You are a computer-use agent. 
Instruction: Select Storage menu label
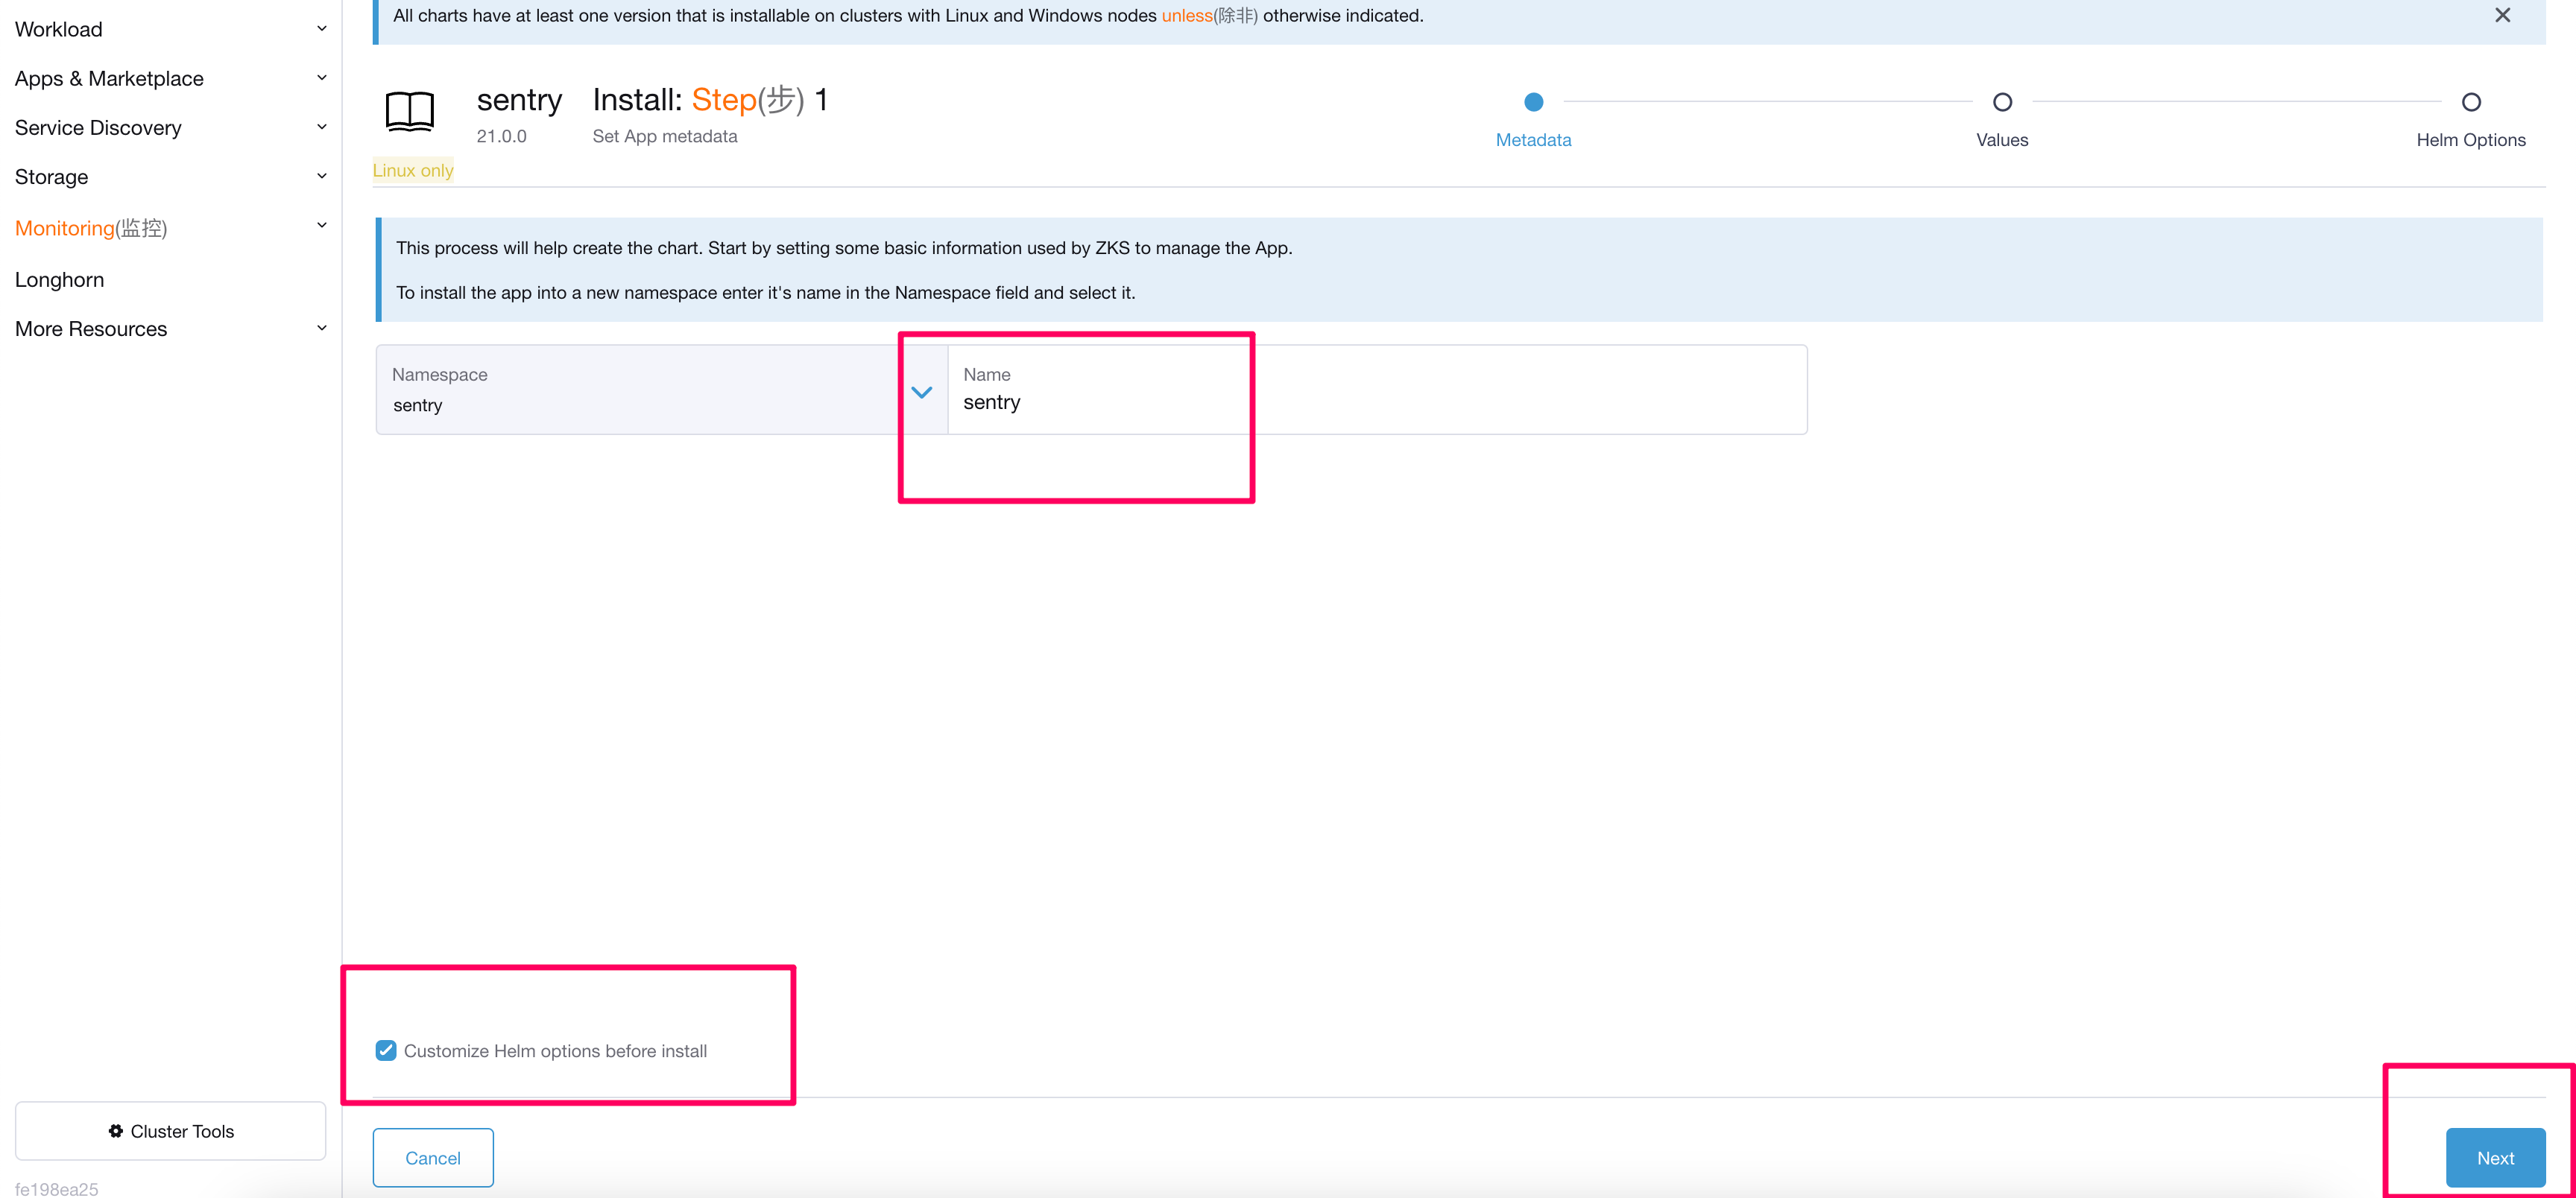coord(52,177)
